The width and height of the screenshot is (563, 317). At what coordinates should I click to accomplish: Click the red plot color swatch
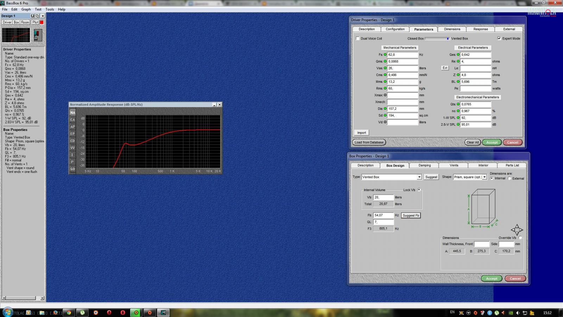pos(42,22)
